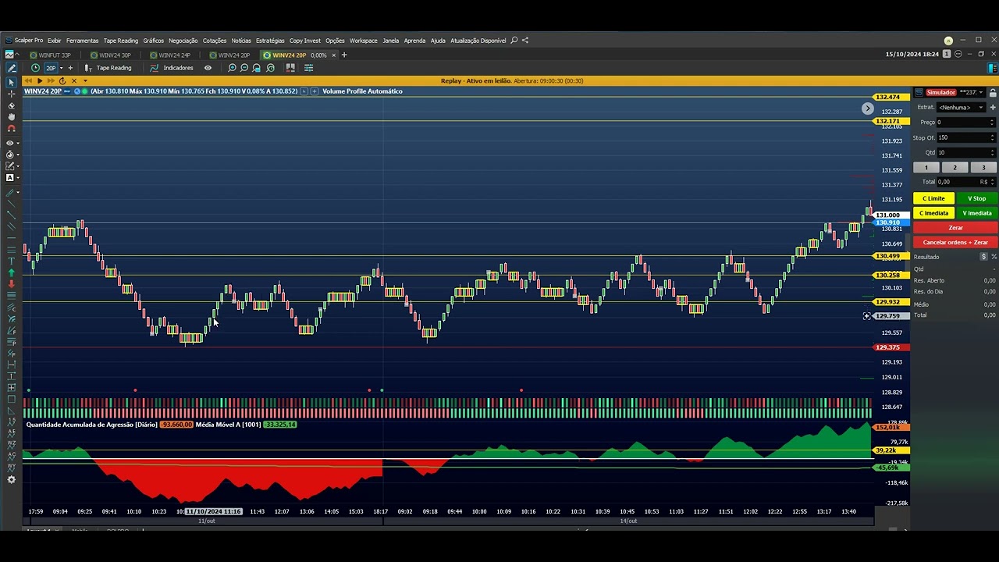Open the timeframe clock icon
Image resolution: width=999 pixels, height=562 pixels.
(35, 68)
